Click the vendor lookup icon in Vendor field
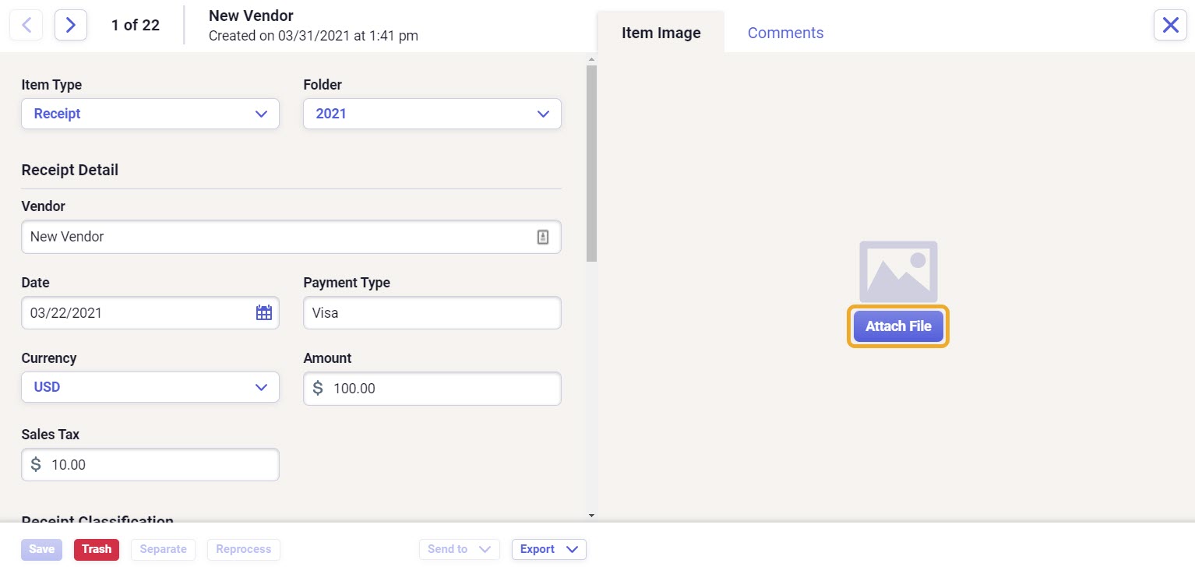The height and width of the screenshot is (574, 1195). click(x=543, y=237)
